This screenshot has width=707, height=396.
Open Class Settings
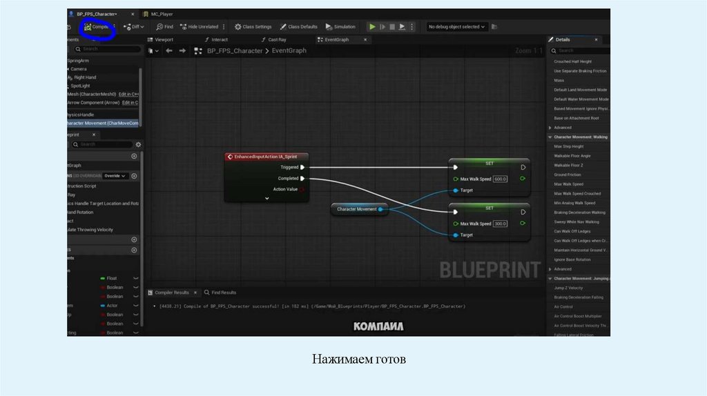(x=253, y=27)
